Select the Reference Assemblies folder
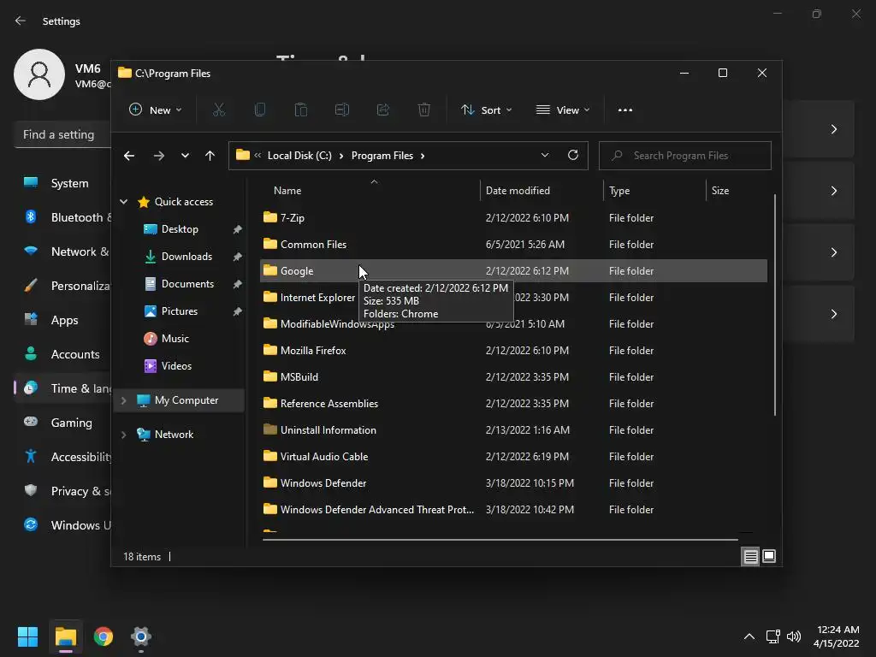This screenshot has width=876, height=657. pyautogui.click(x=513, y=404)
